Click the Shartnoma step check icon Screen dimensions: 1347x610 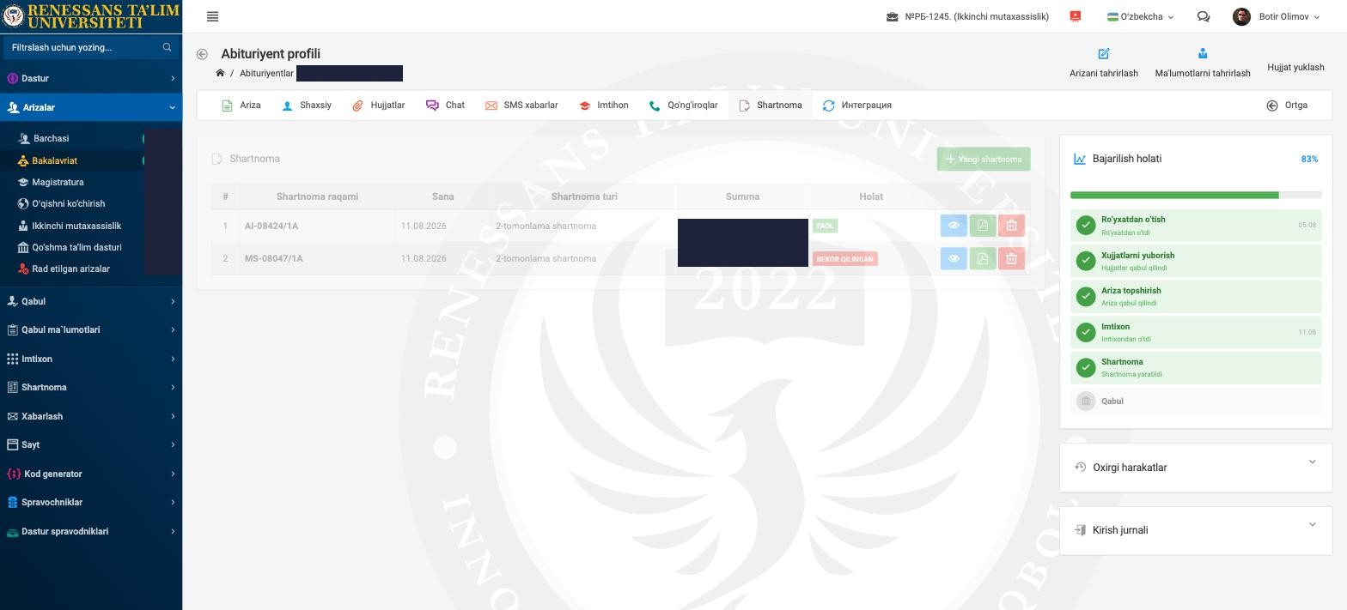[x=1086, y=367]
